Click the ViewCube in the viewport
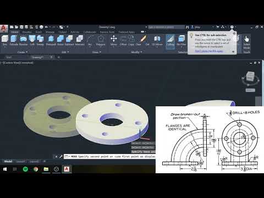This screenshot has height=198, width=264. (x=250, y=76)
